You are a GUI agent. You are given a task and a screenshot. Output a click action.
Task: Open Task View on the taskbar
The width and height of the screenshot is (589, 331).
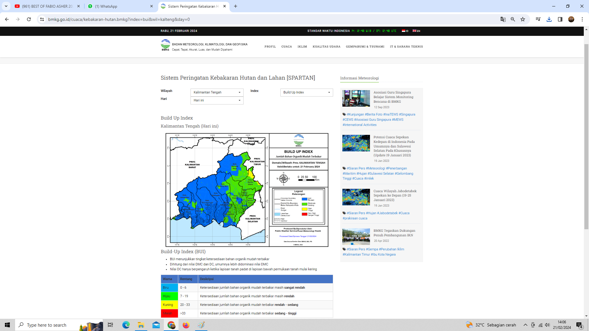pyautogui.click(x=110, y=325)
